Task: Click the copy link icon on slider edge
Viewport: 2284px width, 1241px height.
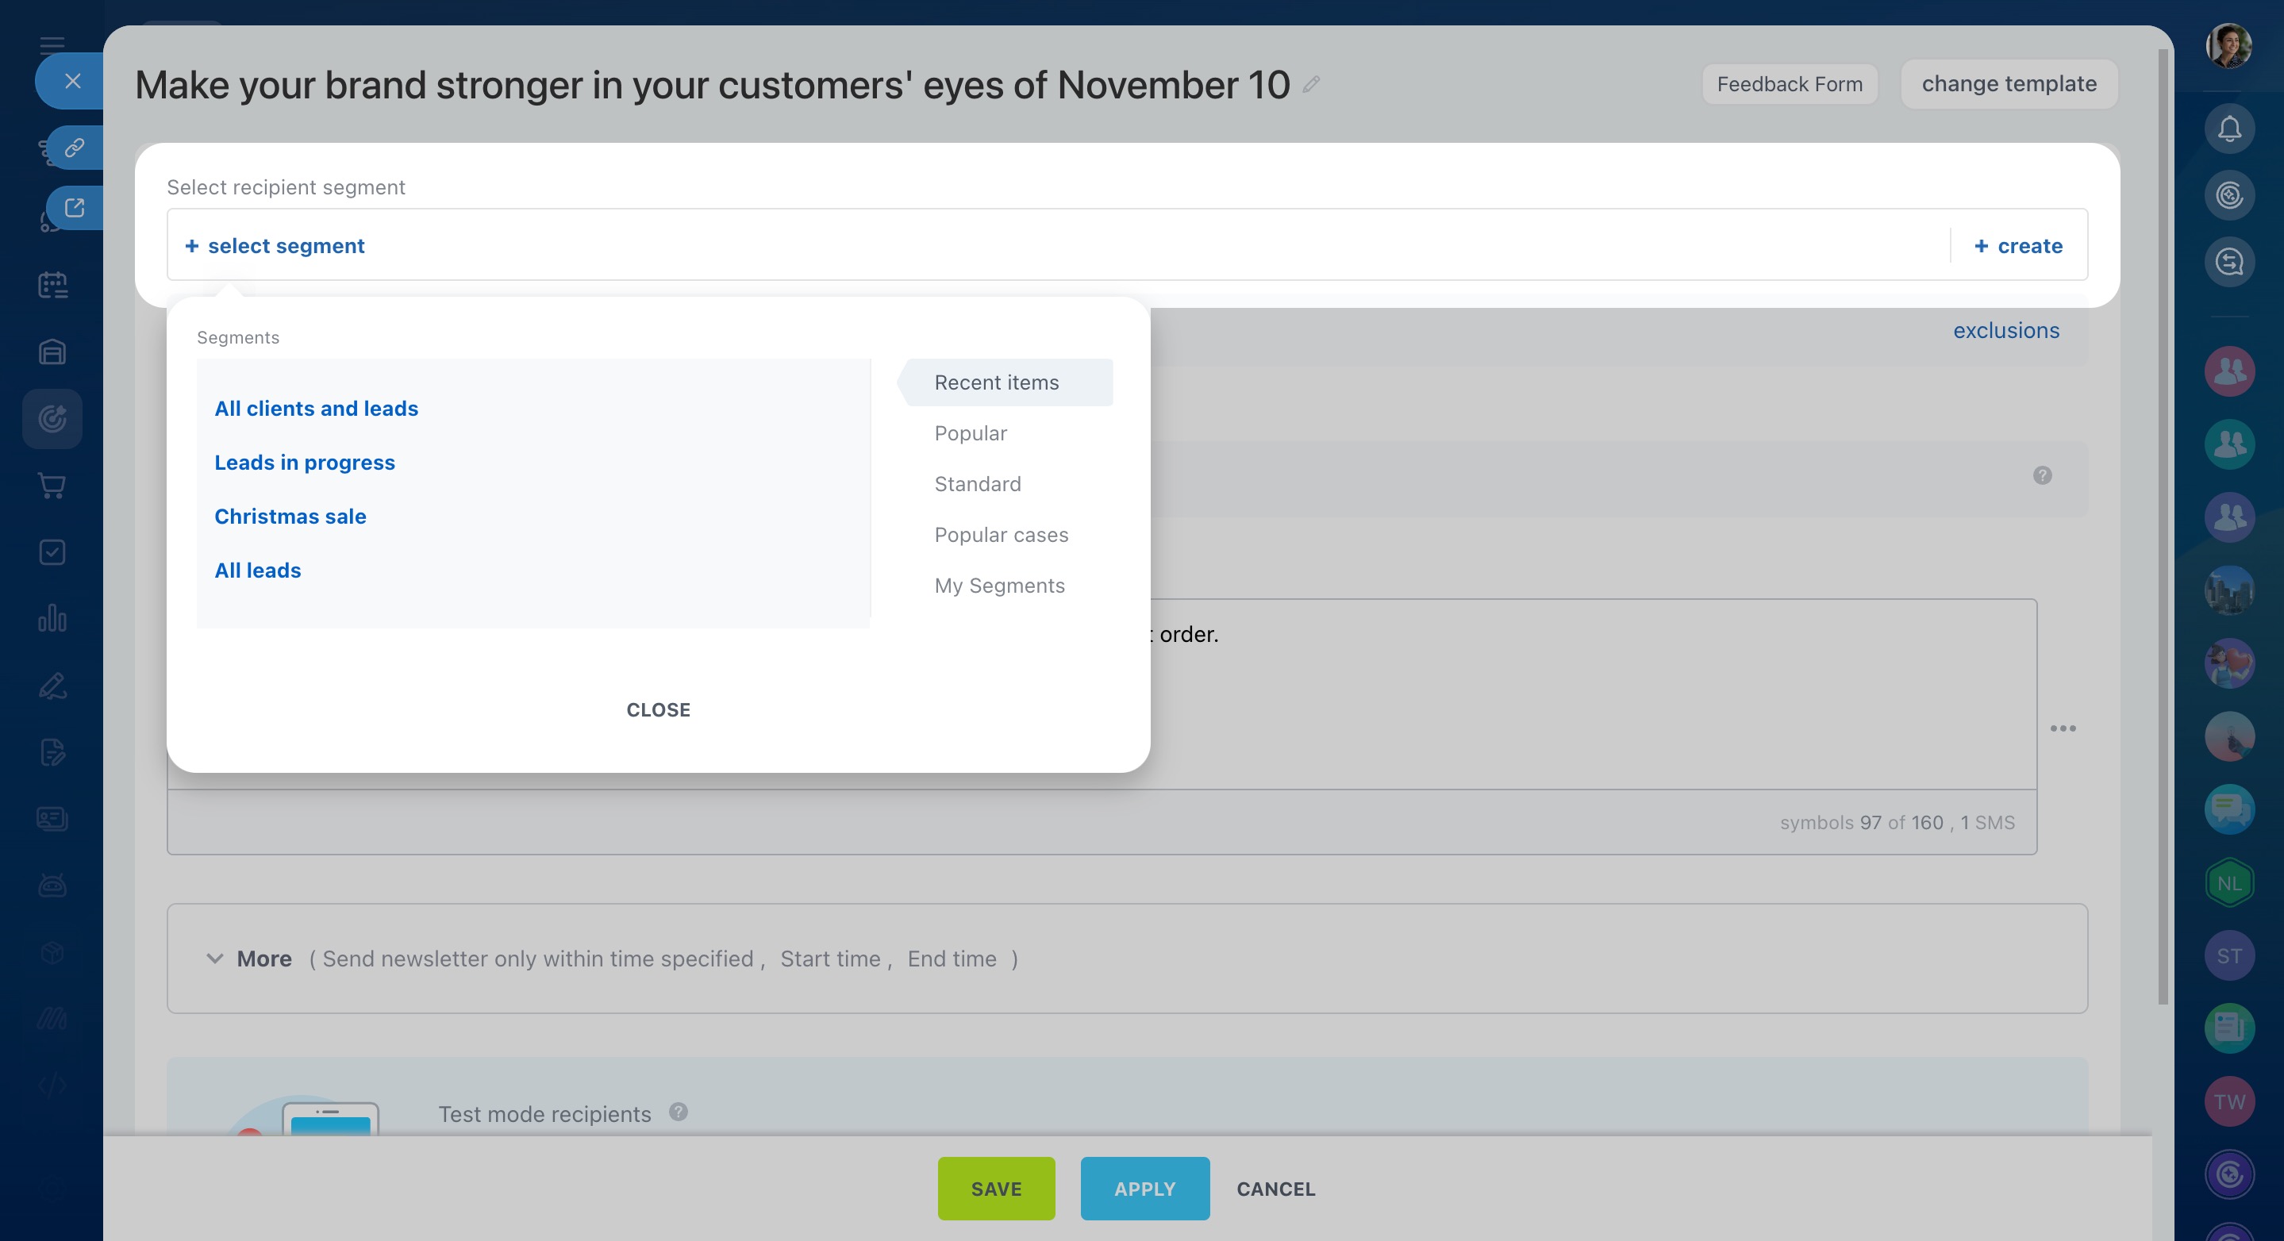Action: point(75,147)
